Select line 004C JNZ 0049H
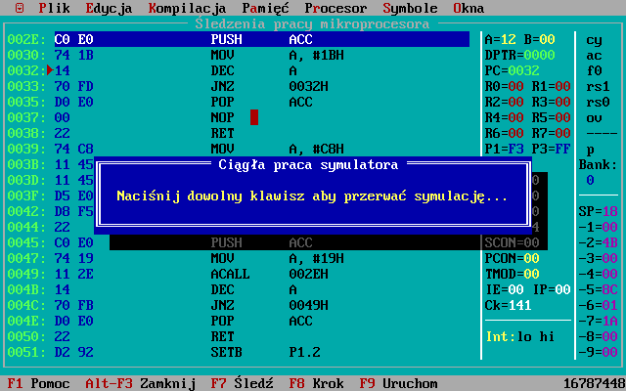The image size is (626, 391). point(238,305)
